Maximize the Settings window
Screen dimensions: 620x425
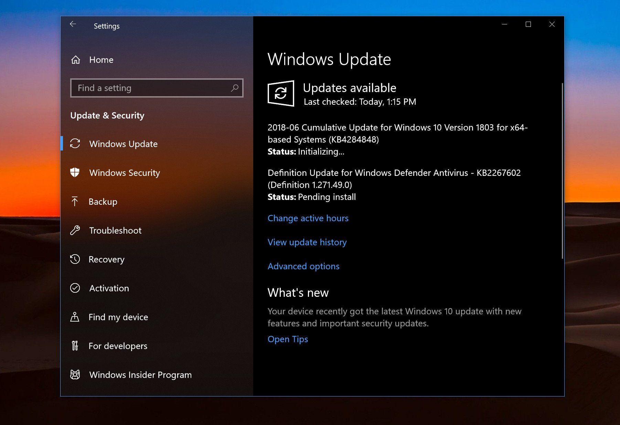528,24
